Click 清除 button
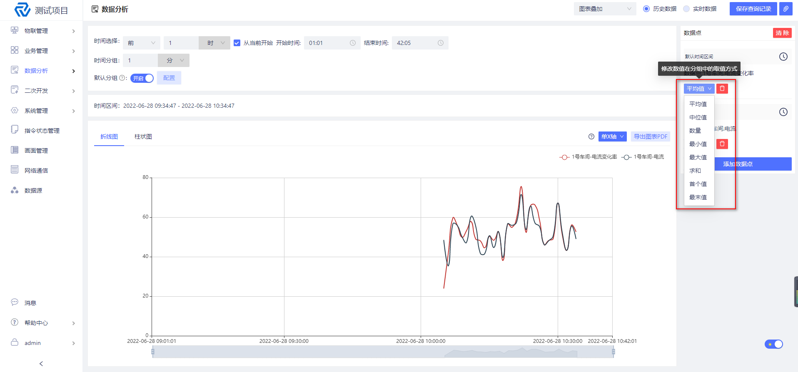The image size is (798, 372). (x=782, y=33)
